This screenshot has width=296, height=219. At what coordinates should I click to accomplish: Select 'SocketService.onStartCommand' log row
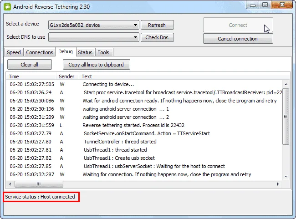[x=144, y=133]
